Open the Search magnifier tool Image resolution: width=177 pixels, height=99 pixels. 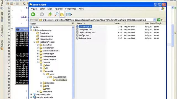56,14
